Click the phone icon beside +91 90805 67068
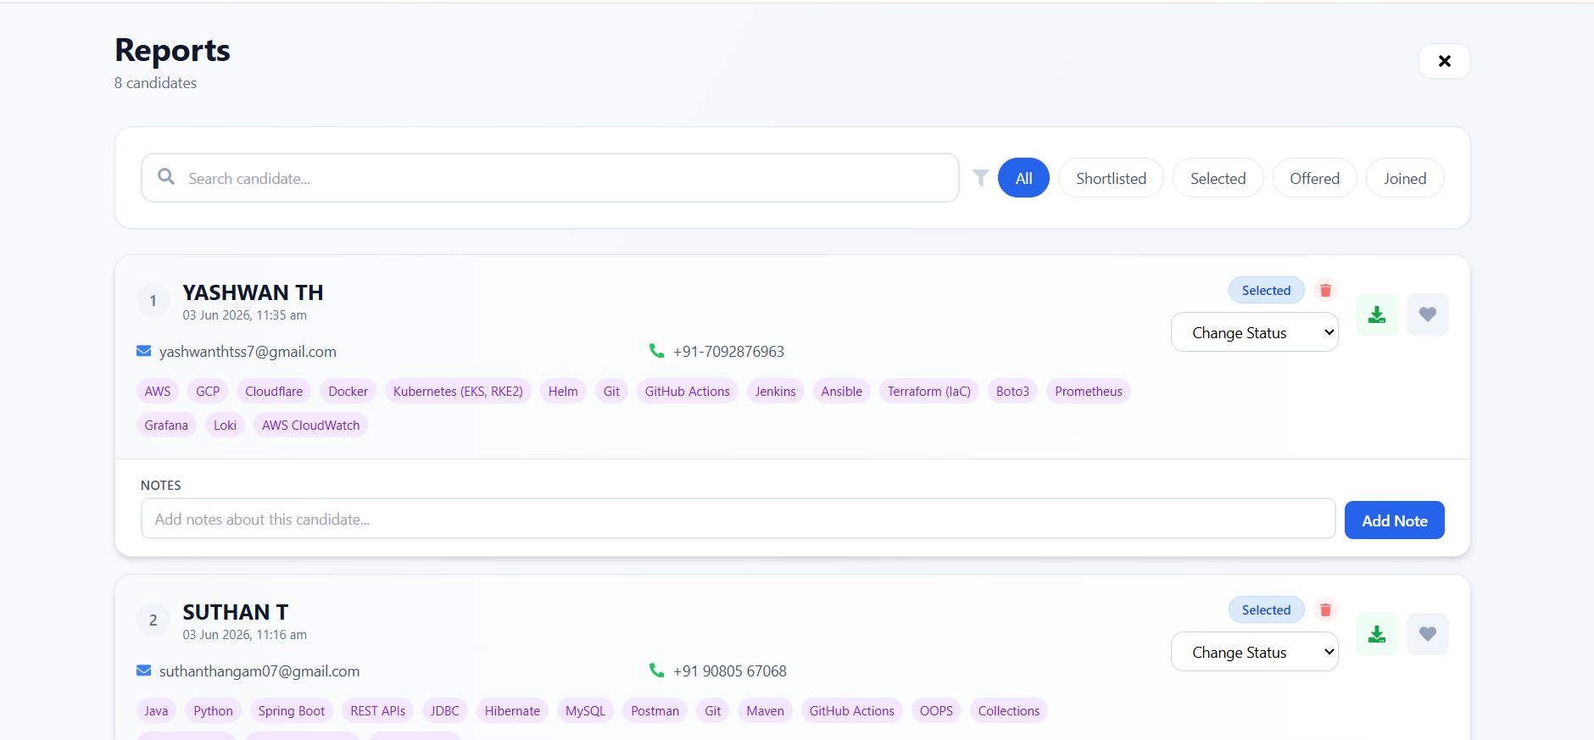This screenshot has height=740, width=1594. click(656, 670)
